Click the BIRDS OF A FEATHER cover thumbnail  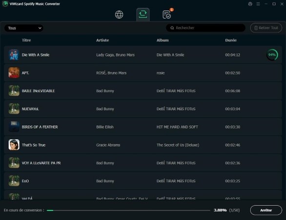tap(14, 127)
